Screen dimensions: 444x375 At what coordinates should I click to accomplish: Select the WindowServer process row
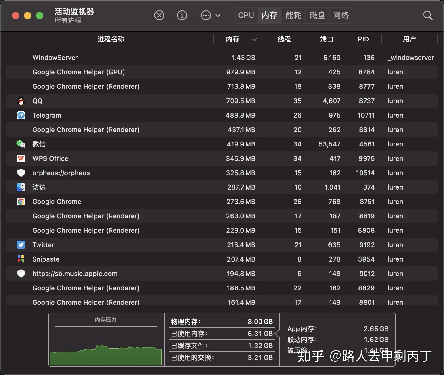(222, 58)
